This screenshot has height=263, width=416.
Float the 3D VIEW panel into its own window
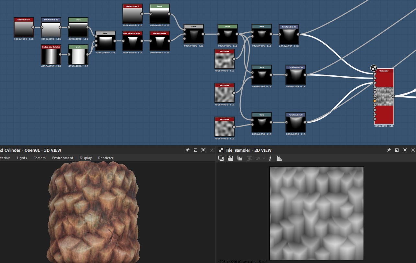coord(195,150)
